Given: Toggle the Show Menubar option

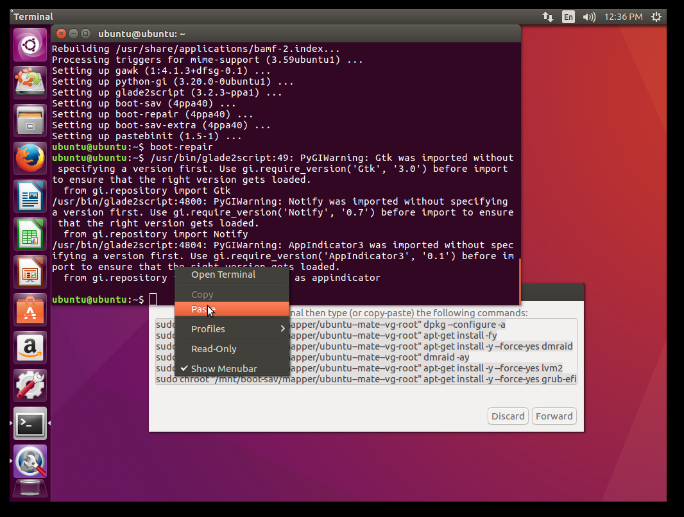Looking at the screenshot, I should [x=223, y=369].
